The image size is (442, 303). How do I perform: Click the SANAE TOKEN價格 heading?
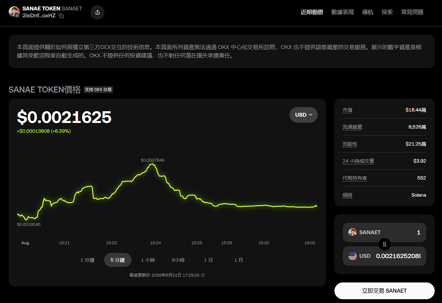point(45,89)
